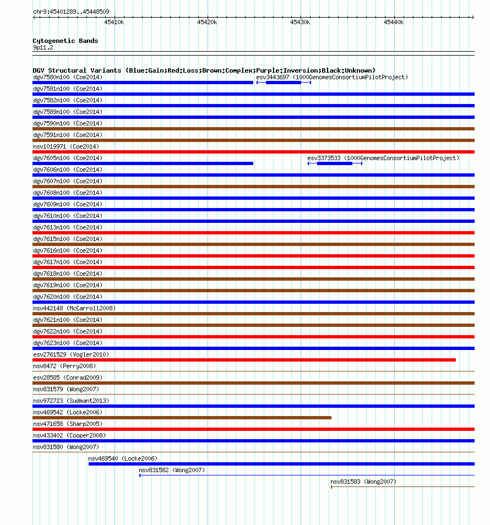Open nsv1019971 (Coe2014) variant label
Screen dimensions: 490x525
point(66,146)
